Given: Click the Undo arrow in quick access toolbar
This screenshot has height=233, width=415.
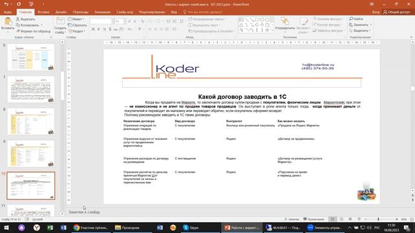Looking at the screenshot, I should [x=6, y=5].
